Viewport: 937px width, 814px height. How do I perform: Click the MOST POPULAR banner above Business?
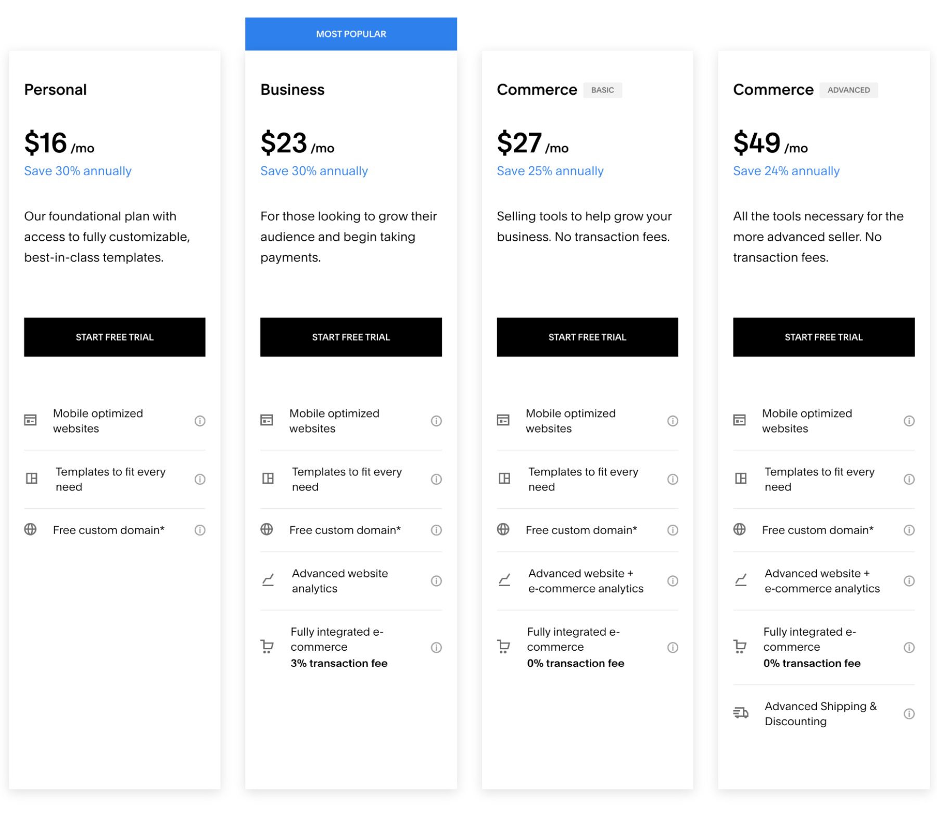point(350,33)
